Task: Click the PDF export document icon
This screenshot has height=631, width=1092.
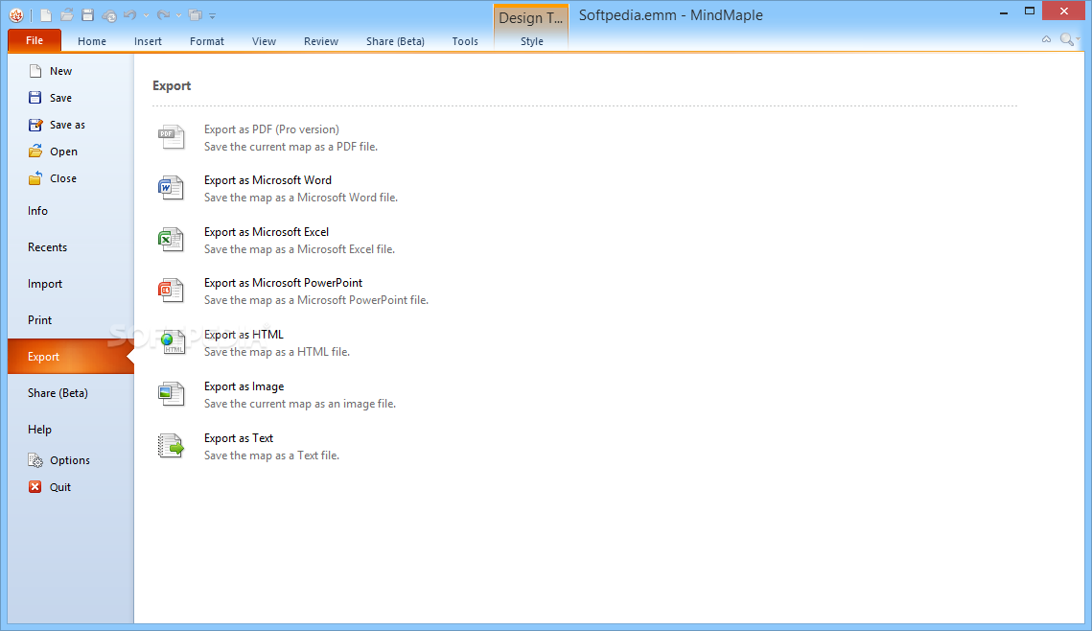Action: tap(172, 136)
